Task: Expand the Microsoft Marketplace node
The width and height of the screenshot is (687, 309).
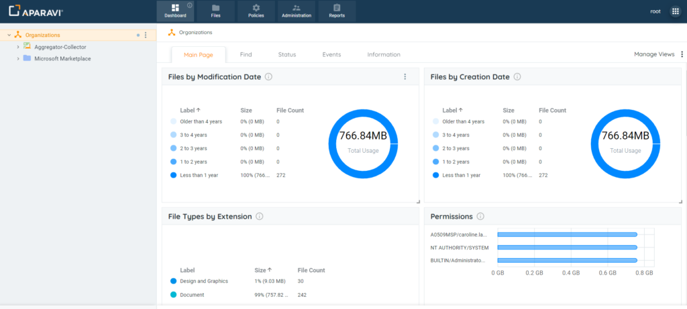Action: pos(18,58)
